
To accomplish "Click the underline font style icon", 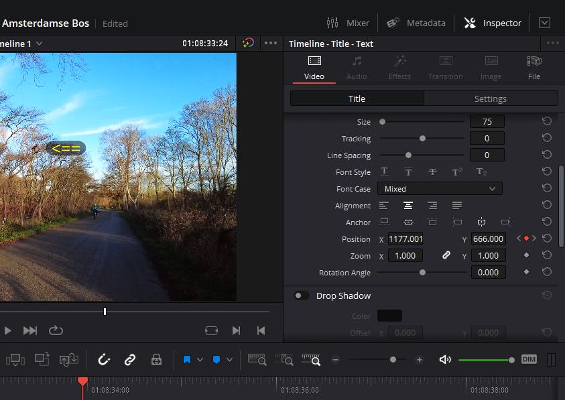I will click(384, 172).
